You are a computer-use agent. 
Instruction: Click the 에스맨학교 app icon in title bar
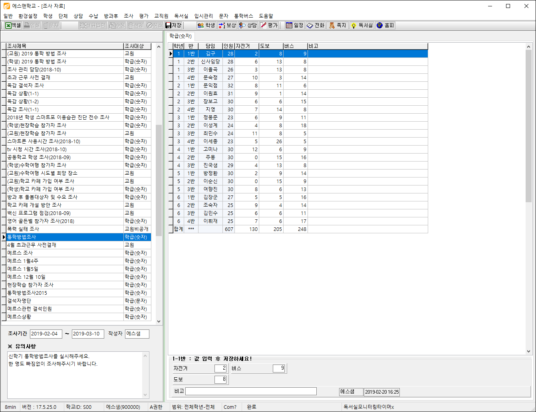click(x=7, y=6)
